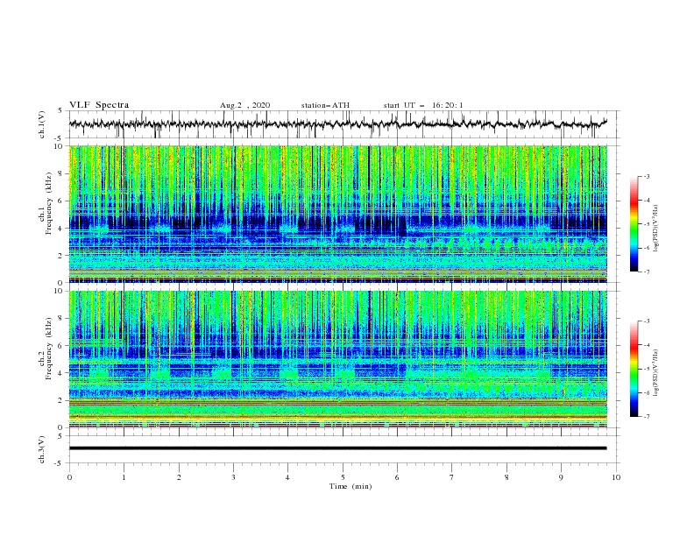Click the 'station=ATH' header label

[325, 105]
